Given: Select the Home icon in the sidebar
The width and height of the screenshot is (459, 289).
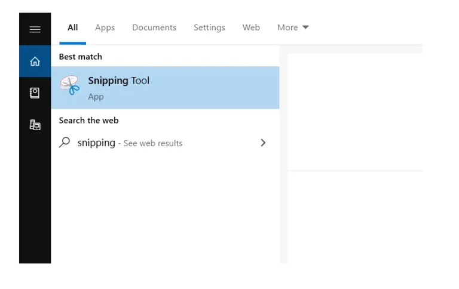Looking at the screenshot, I should pyautogui.click(x=35, y=61).
